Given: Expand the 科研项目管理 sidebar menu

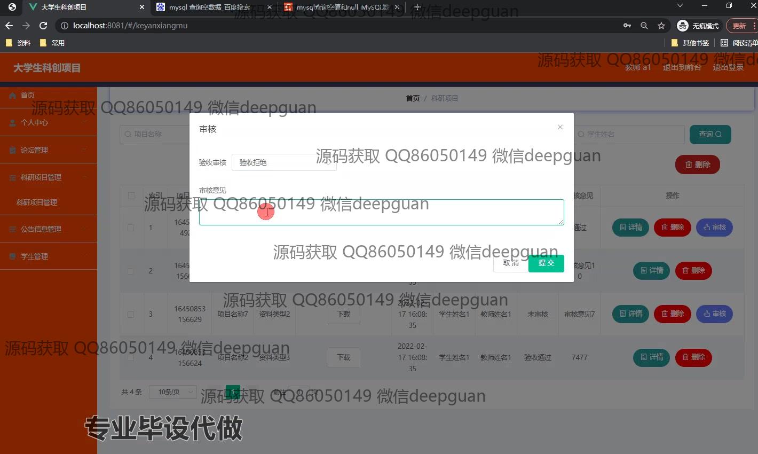Looking at the screenshot, I should (48, 177).
